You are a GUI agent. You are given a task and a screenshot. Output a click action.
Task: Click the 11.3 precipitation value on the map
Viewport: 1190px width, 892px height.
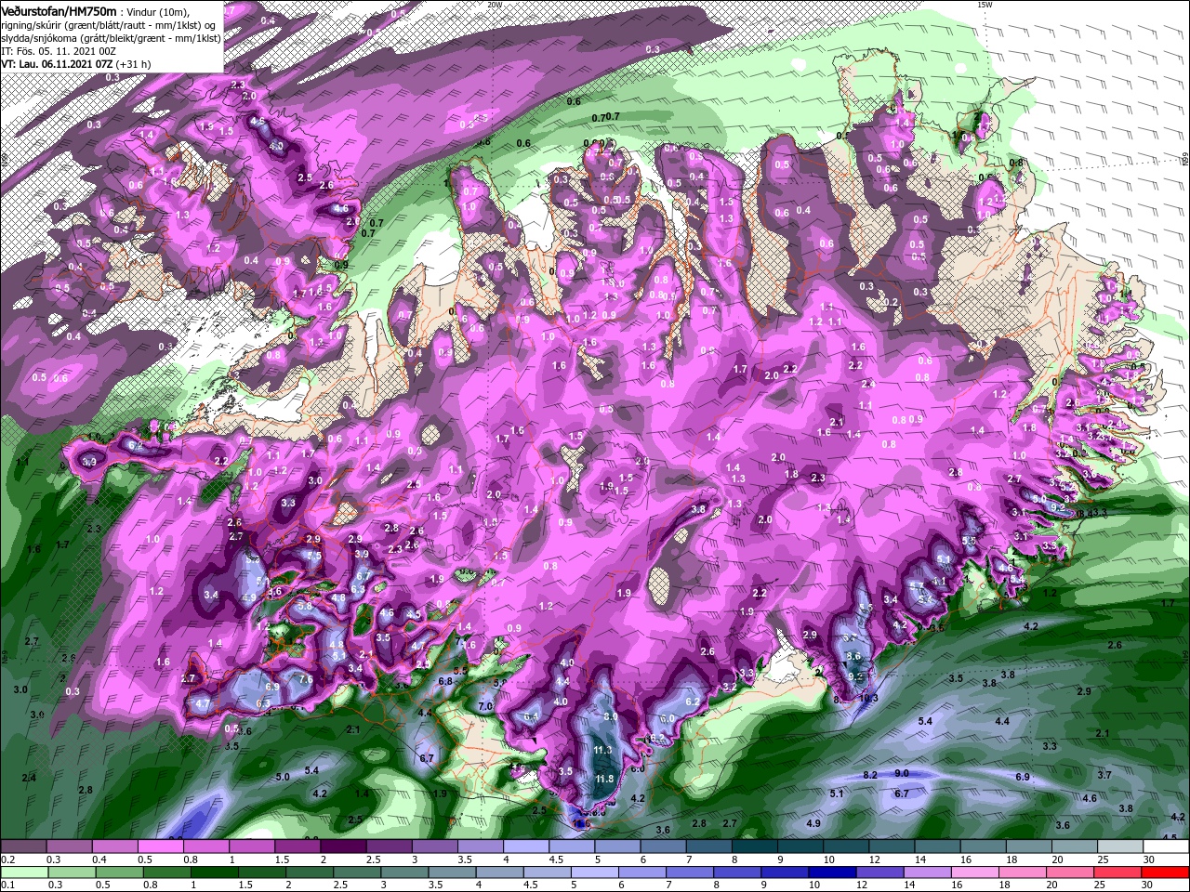coord(602,750)
